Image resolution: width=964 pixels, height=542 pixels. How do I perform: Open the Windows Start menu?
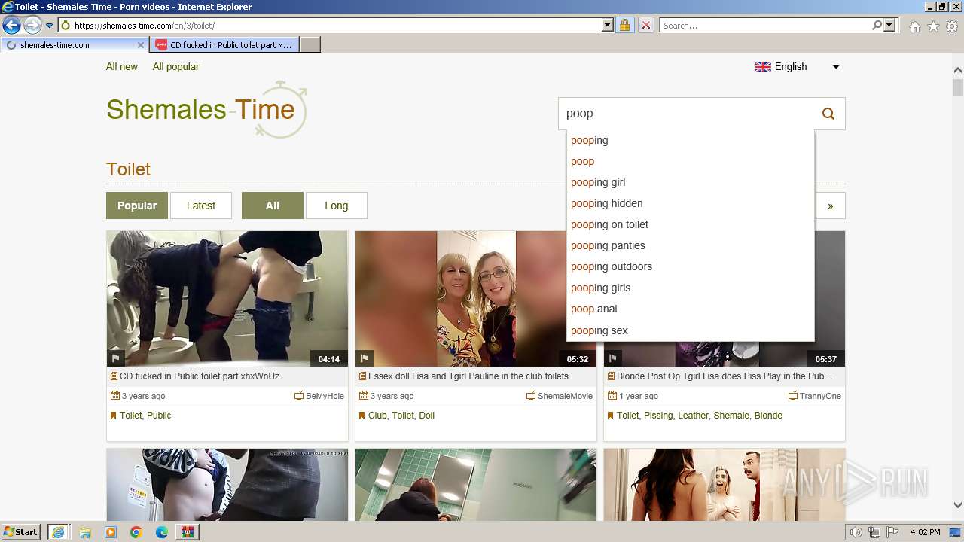pos(21,531)
